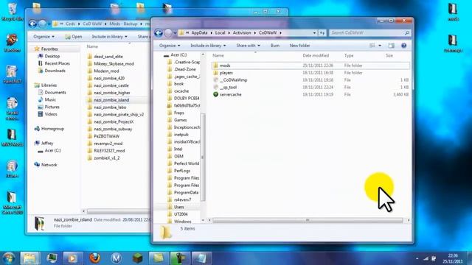Open Include in library dropdown in CoDWaW window
The image size is (472, 265).
click(208, 46)
